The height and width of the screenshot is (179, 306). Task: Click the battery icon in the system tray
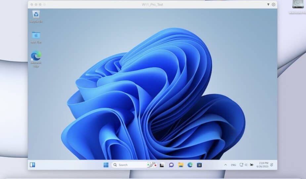coord(251,165)
